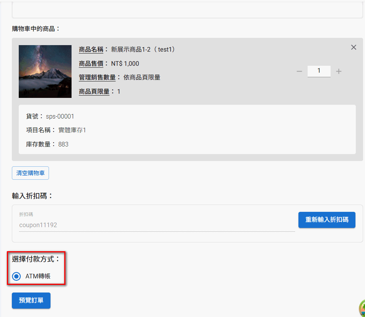Click the quantity input showing 1
This screenshot has width=365, height=317.
[x=319, y=71]
